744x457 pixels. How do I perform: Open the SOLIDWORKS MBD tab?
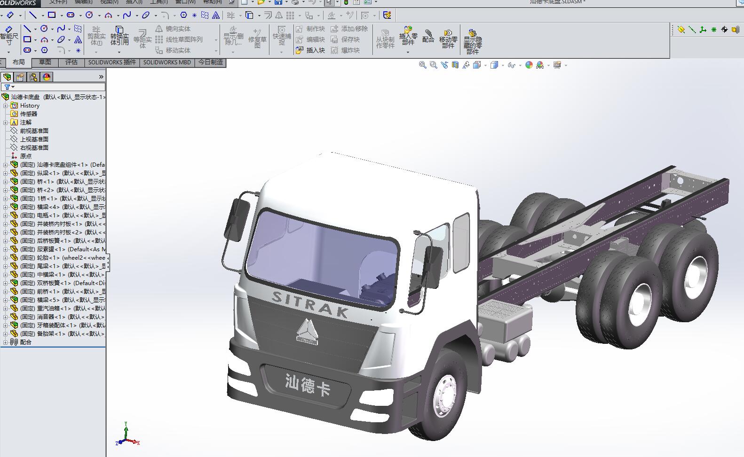pyautogui.click(x=167, y=62)
